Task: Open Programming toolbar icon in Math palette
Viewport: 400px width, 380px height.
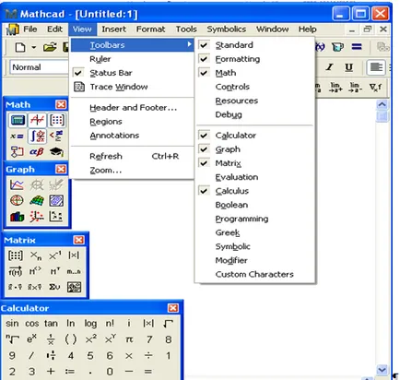Action: (18, 151)
